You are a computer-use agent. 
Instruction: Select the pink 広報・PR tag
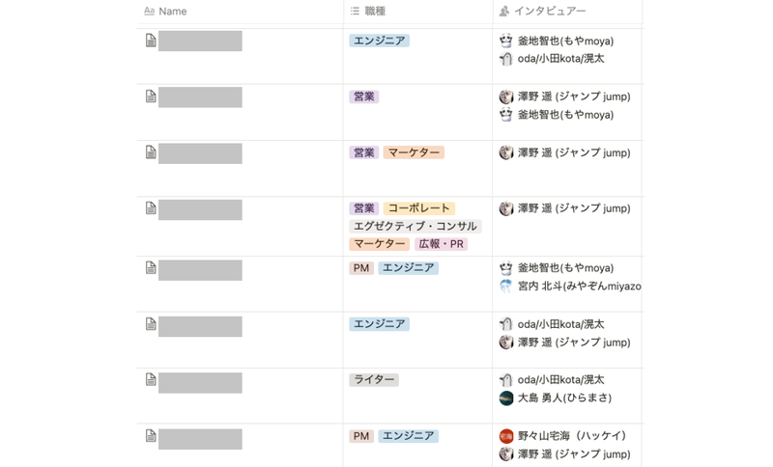pos(441,244)
